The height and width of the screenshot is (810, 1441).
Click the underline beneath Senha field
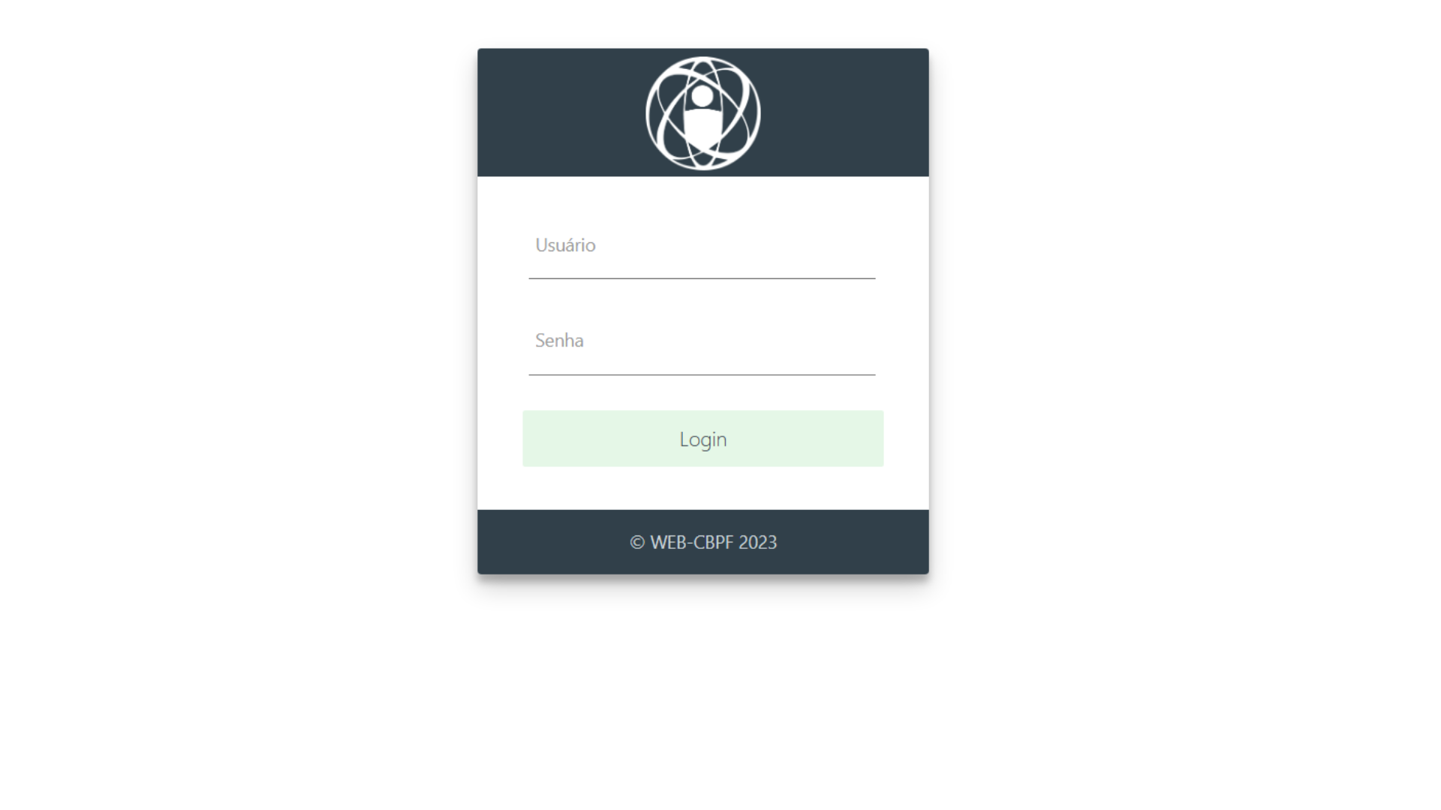pos(702,374)
